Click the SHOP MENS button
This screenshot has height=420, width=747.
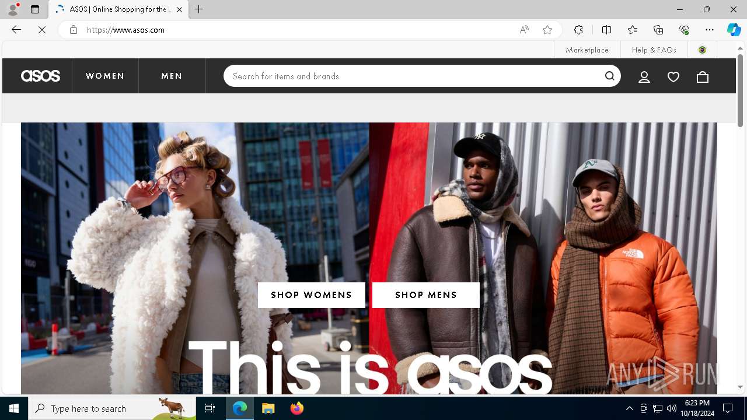[x=426, y=295]
